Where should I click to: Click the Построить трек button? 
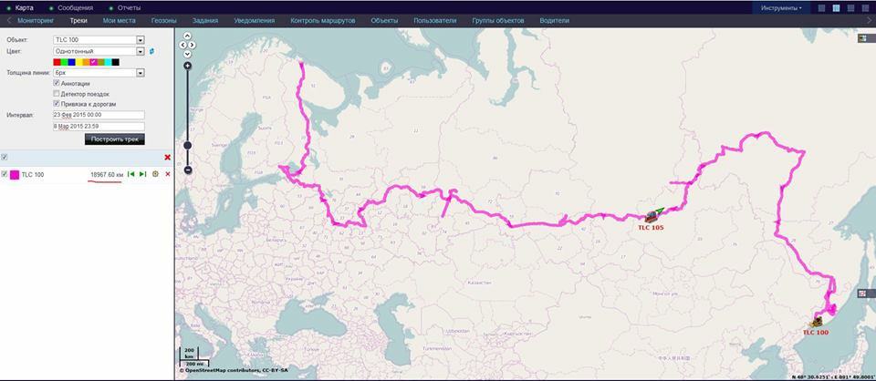(115, 139)
